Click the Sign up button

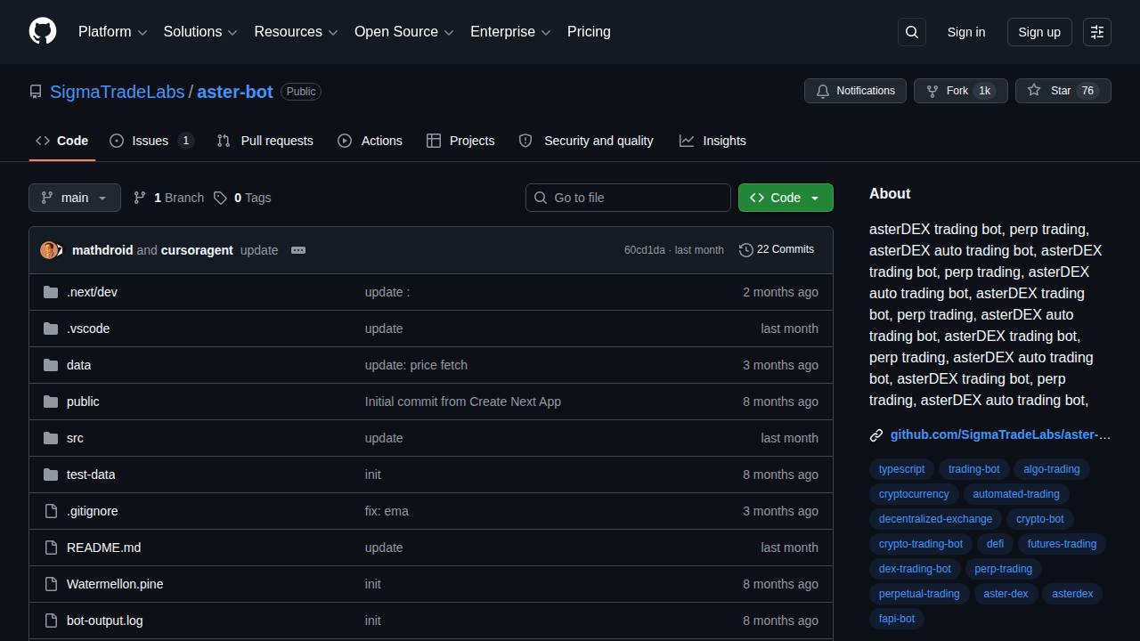pyautogui.click(x=1039, y=32)
